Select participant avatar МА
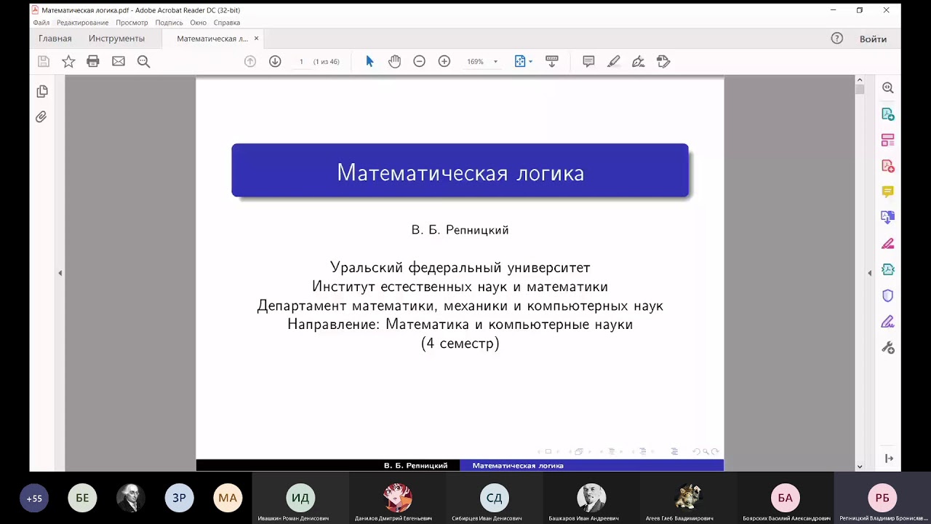 [x=228, y=499]
